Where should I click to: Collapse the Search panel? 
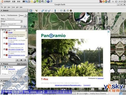click(x=2, y=10)
